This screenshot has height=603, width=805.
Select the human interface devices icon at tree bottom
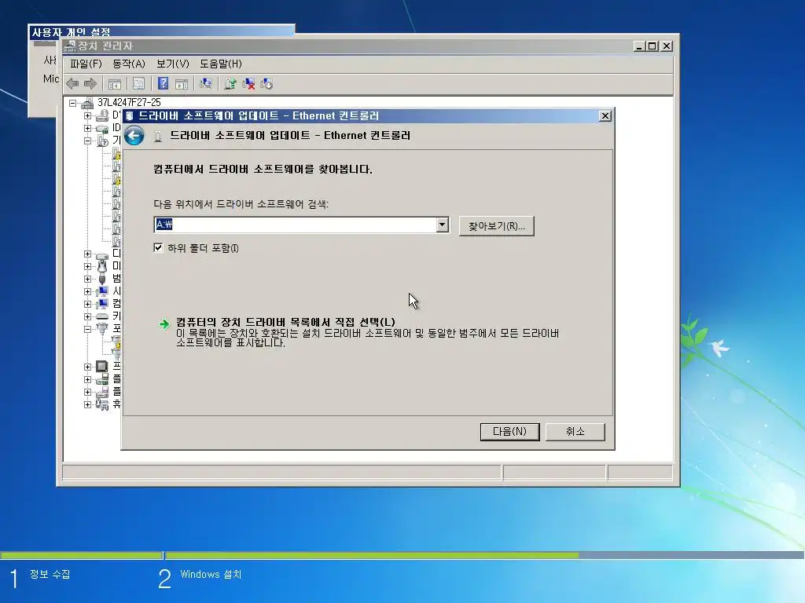point(102,404)
